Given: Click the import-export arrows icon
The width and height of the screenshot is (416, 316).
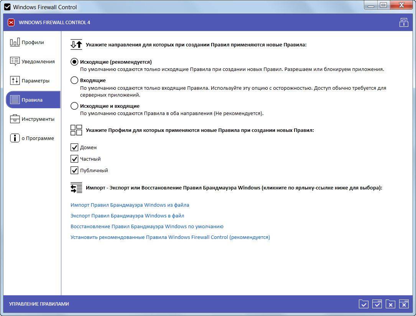Looking at the screenshot, I should pyautogui.click(x=76, y=188).
